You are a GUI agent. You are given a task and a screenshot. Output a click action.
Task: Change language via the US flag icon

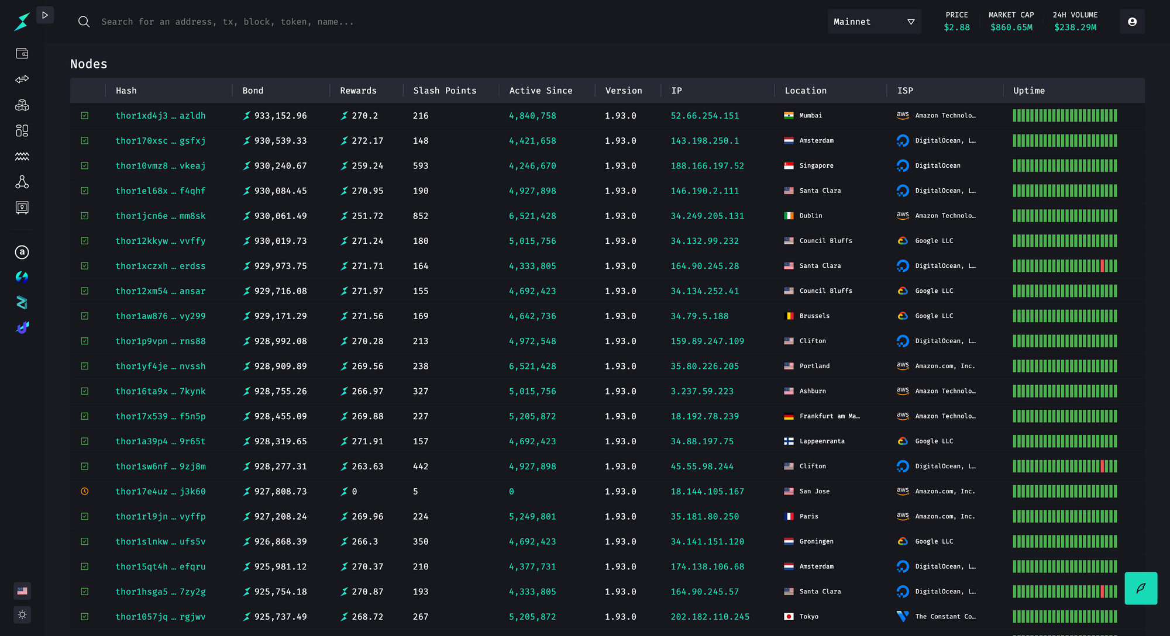22,591
